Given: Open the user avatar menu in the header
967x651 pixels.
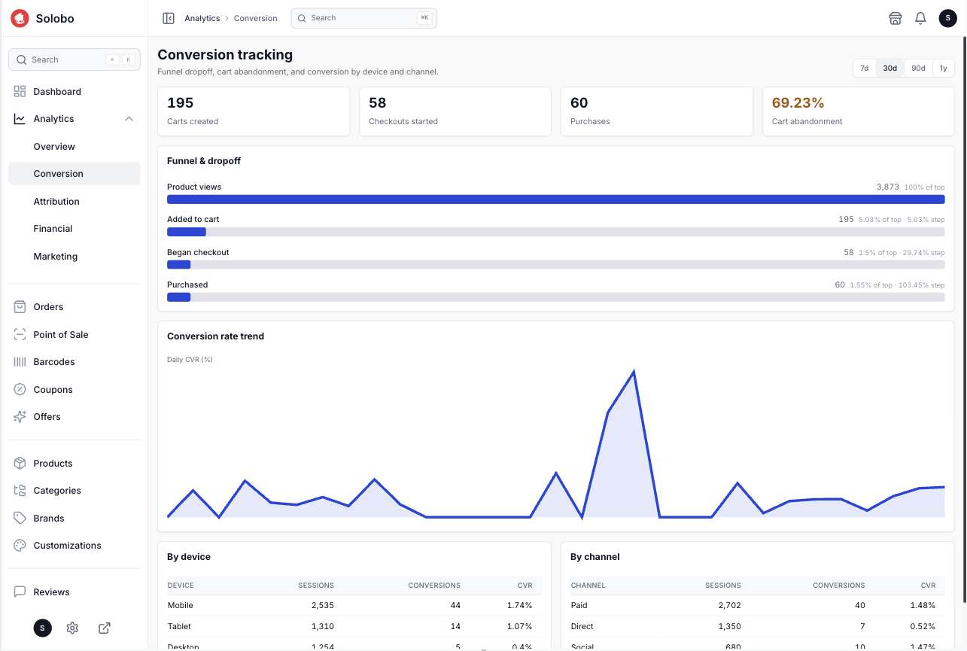Looking at the screenshot, I should tap(948, 18).
